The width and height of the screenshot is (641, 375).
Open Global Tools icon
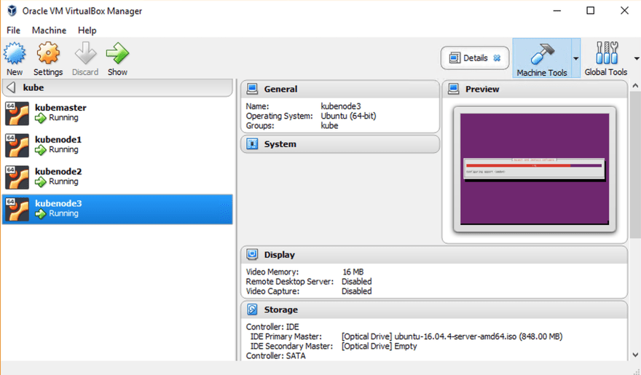click(x=607, y=53)
